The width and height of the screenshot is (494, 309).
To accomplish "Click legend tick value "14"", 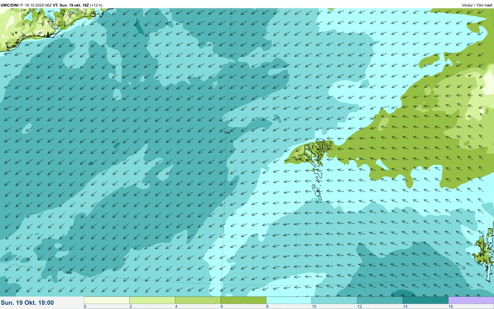I will pos(405,306).
